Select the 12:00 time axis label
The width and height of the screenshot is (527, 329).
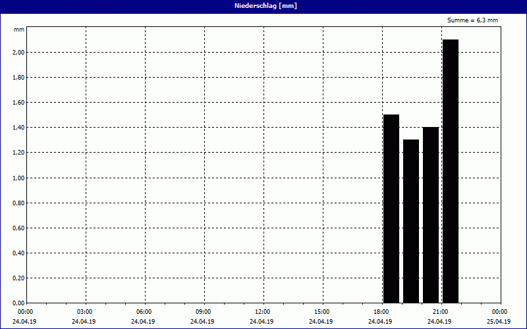click(x=262, y=312)
